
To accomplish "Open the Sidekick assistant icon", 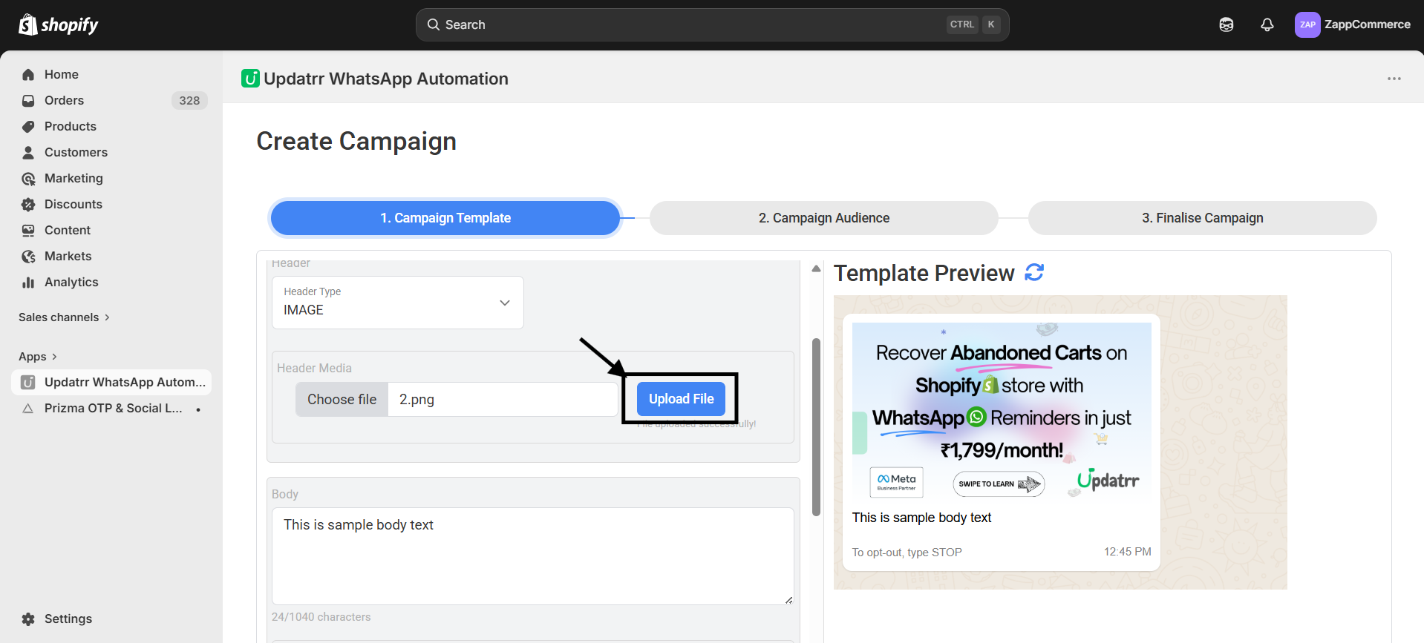I will pyautogui.click(x=1226, y=24).
